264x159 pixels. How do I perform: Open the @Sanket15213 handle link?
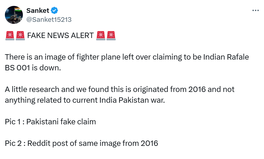(49, 19)
